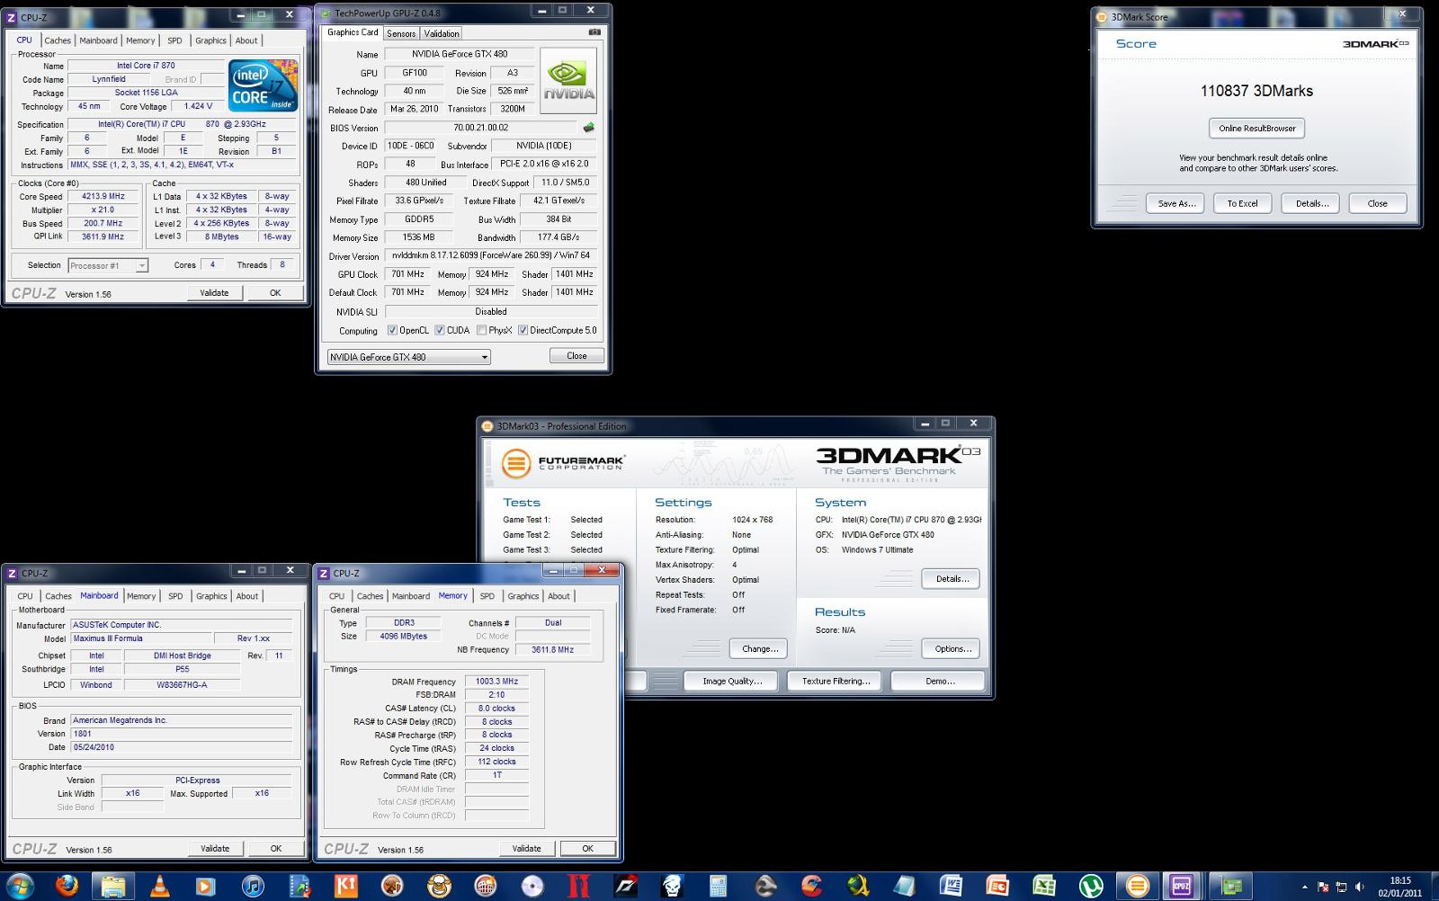Viewport: 1439px width, 901px height.
Task: Open Caches tab in top-left CPU-Z window
Action: coord(58,40)
